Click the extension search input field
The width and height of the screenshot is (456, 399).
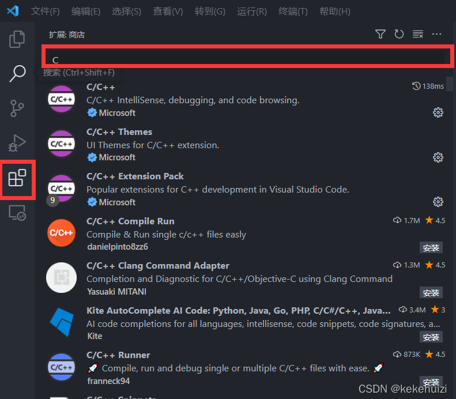246,57
